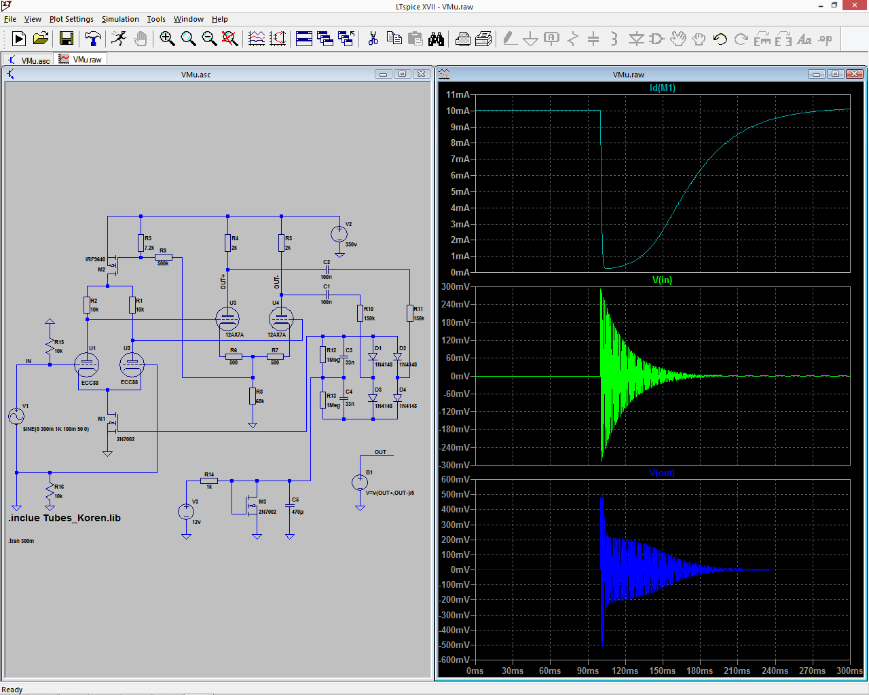Place a diode component
The image size is (869, 695).
coord(635,39)
